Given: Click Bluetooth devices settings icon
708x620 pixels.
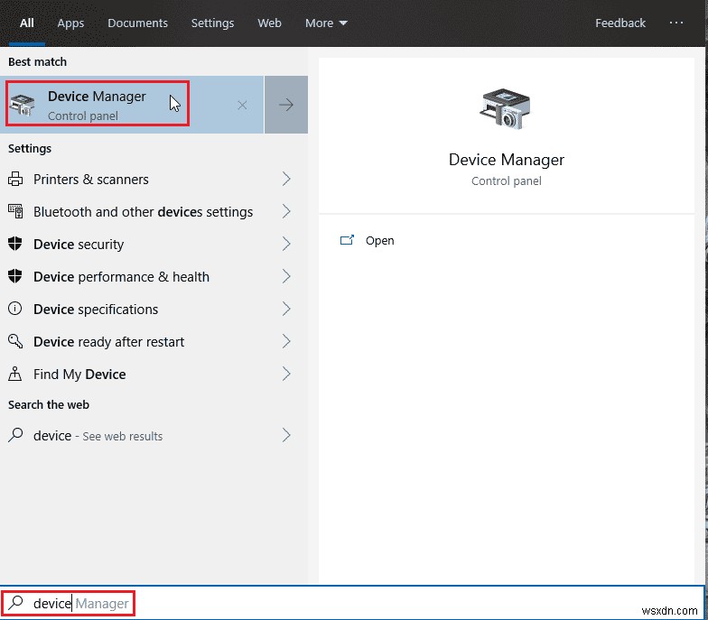Looking at the screenshot, I should click(15, 211).
